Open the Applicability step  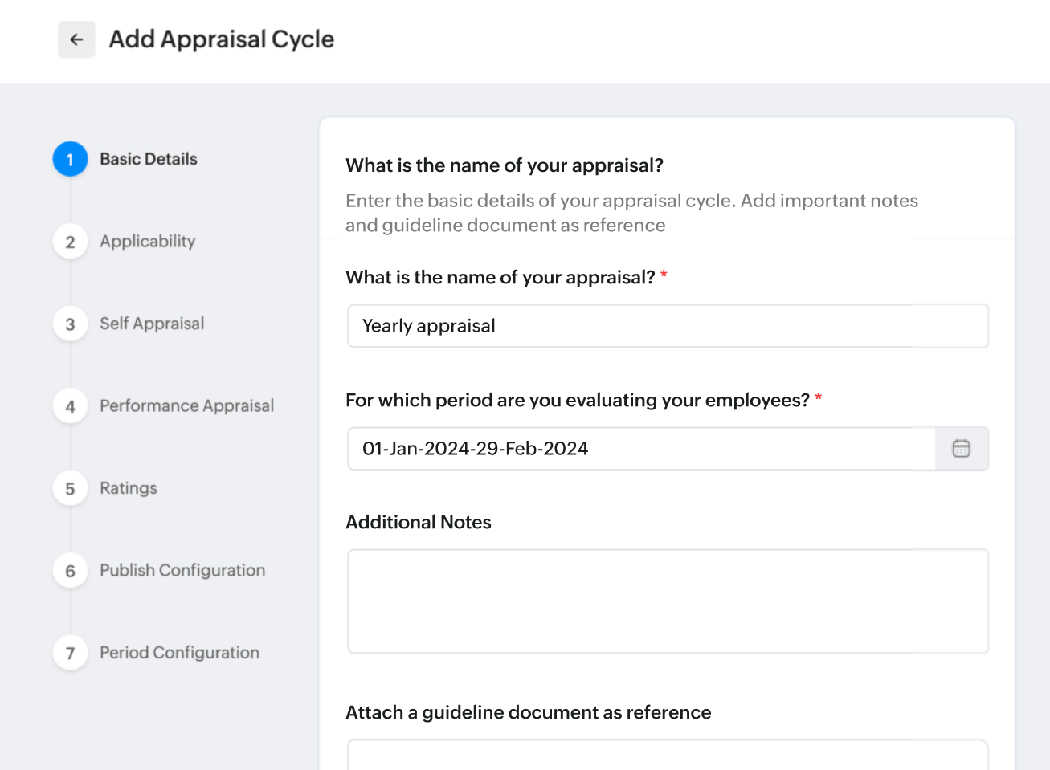tap(148, 242)
